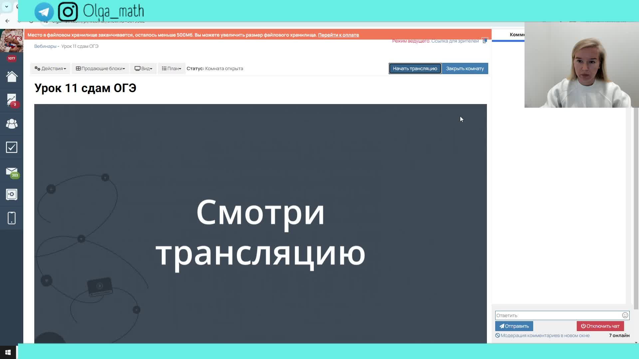Open the users group icon in sidebar
The width and height of the screenshot is (639, 359).
click(12, 124)
